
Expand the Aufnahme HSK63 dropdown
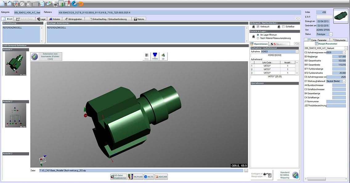point(297,52)
